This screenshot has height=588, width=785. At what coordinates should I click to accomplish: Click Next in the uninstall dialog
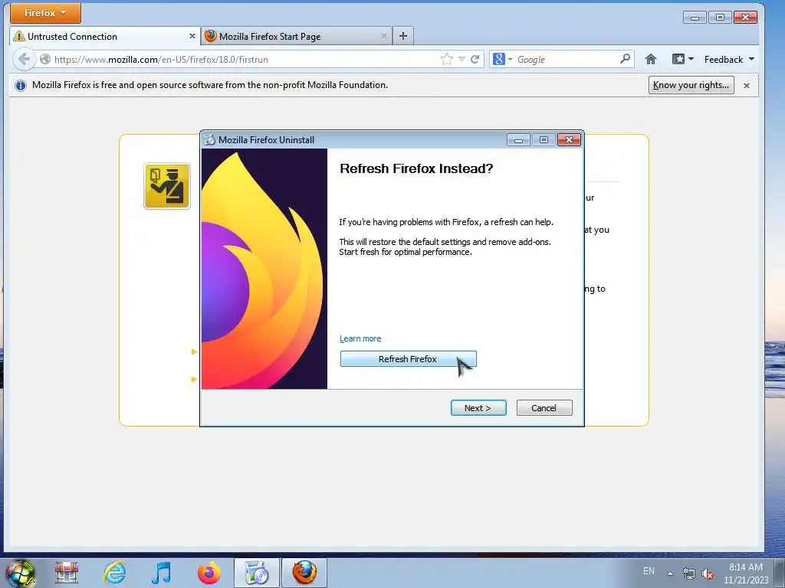[478, 408]
